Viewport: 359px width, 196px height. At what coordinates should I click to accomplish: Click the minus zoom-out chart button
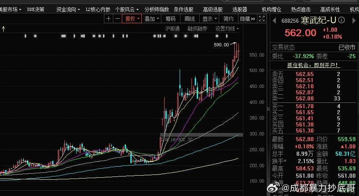tap(117, 19)
